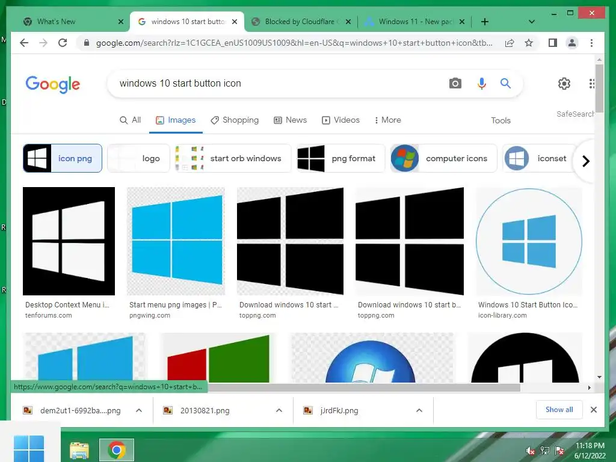Image resolution: width=616 pixels, height=462 pixels.
Task: Expand options for jJrdFkJ.png download
Action: point(419,410)
